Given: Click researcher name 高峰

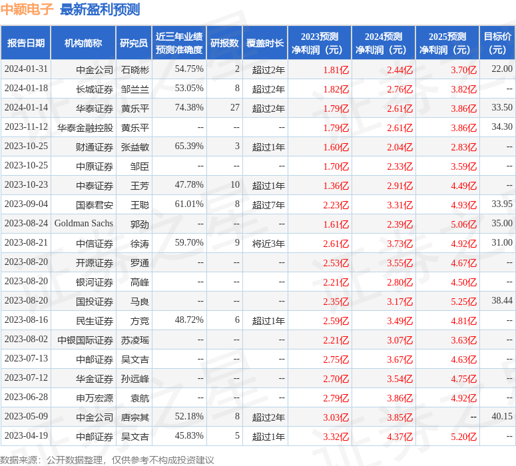Looking at the screenshot, I should point(140,282).
